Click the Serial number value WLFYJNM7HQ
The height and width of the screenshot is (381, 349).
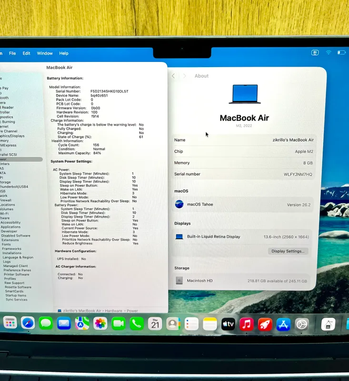coord(298,174)
